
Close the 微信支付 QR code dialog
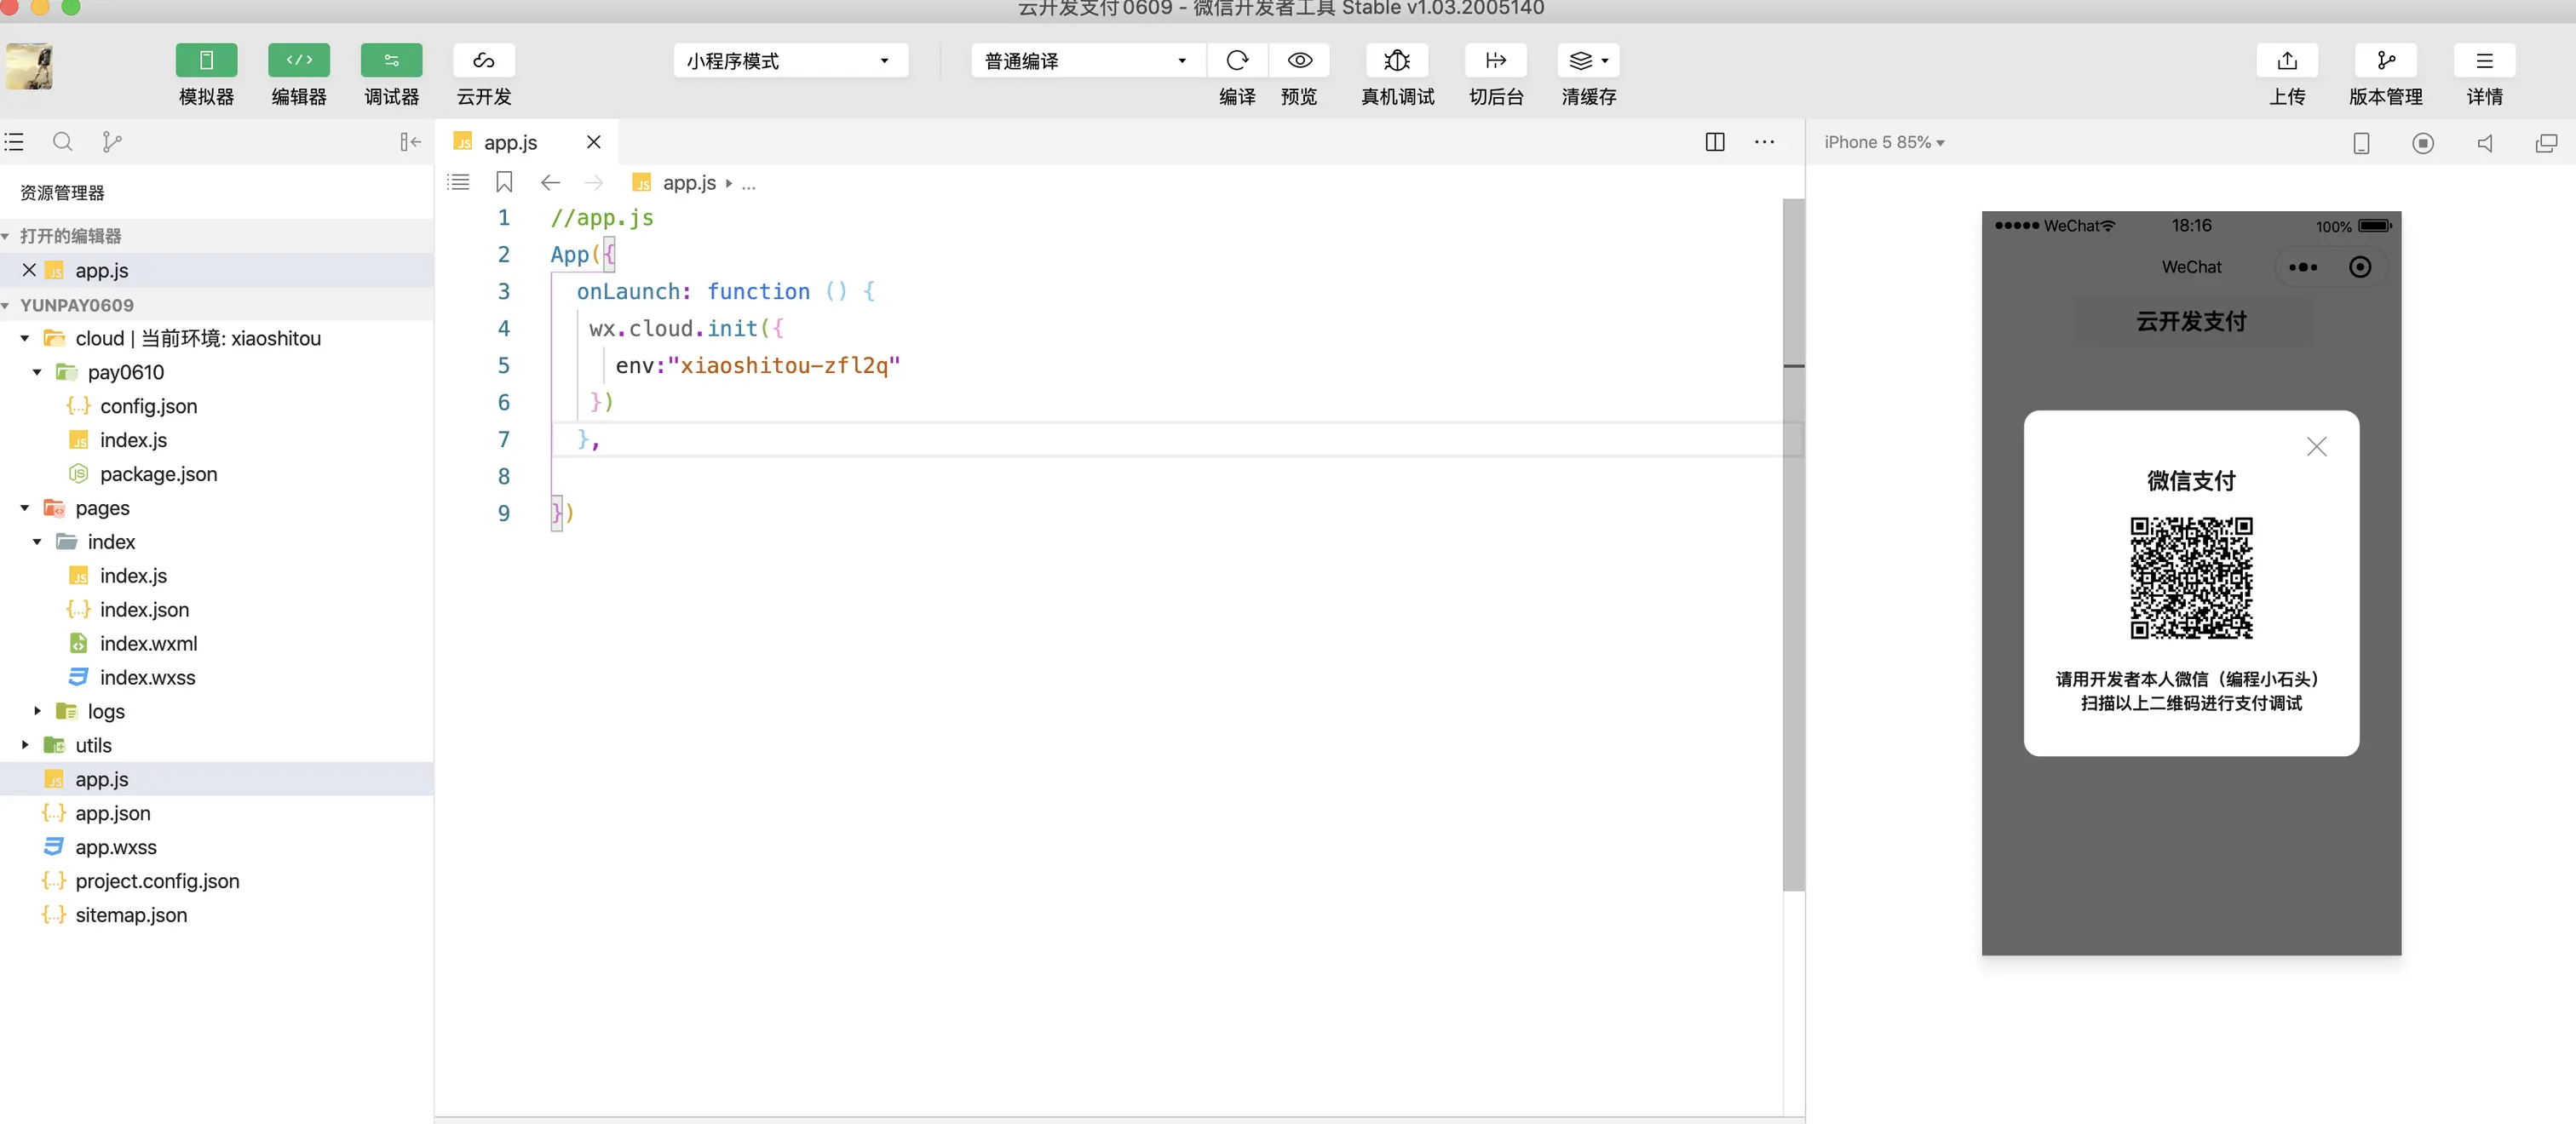click(x=2316, y=446)
